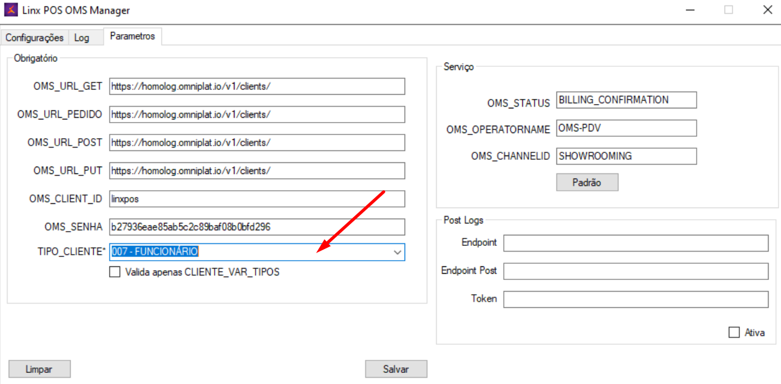
Task: Focus the OMS_URL_POST text box
Action: point(257,142)
